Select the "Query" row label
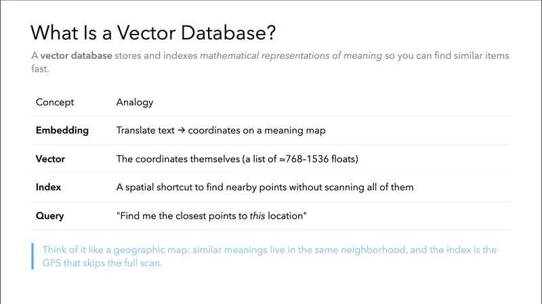The height and width of the screenshot is (304, 542). point(50,216)
